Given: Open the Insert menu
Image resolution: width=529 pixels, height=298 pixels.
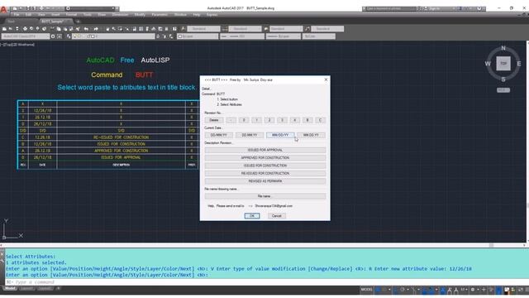Looking at the screenshot, I should pos(55,15).
